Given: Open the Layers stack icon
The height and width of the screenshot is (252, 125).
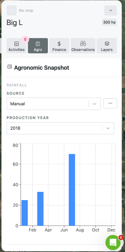Looking at the screenshot, I should (107, 44).
